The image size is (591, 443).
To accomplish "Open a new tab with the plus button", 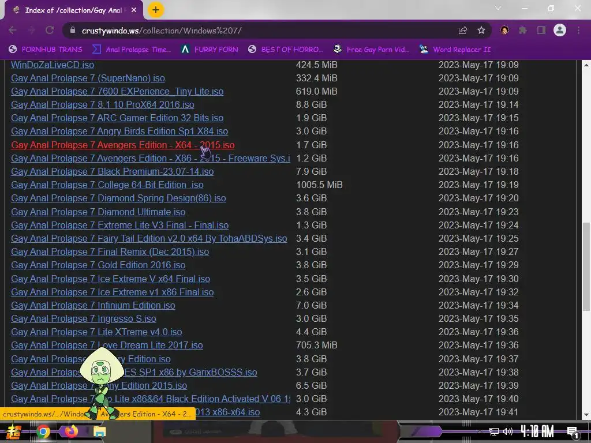I will click(156, 10).
